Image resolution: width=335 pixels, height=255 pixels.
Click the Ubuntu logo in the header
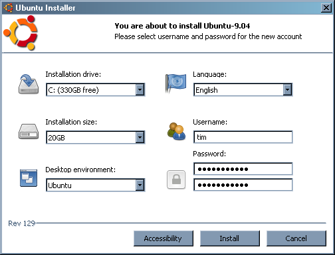point(21,33)
